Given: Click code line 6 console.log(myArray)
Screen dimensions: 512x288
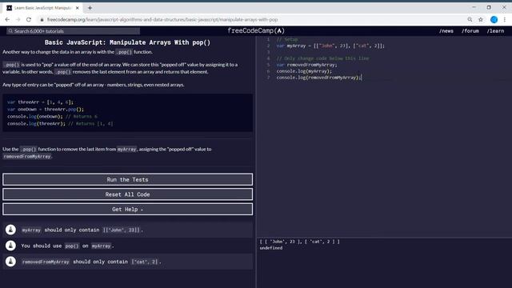Looking at the screenshot, I should (x=304, y=71).
